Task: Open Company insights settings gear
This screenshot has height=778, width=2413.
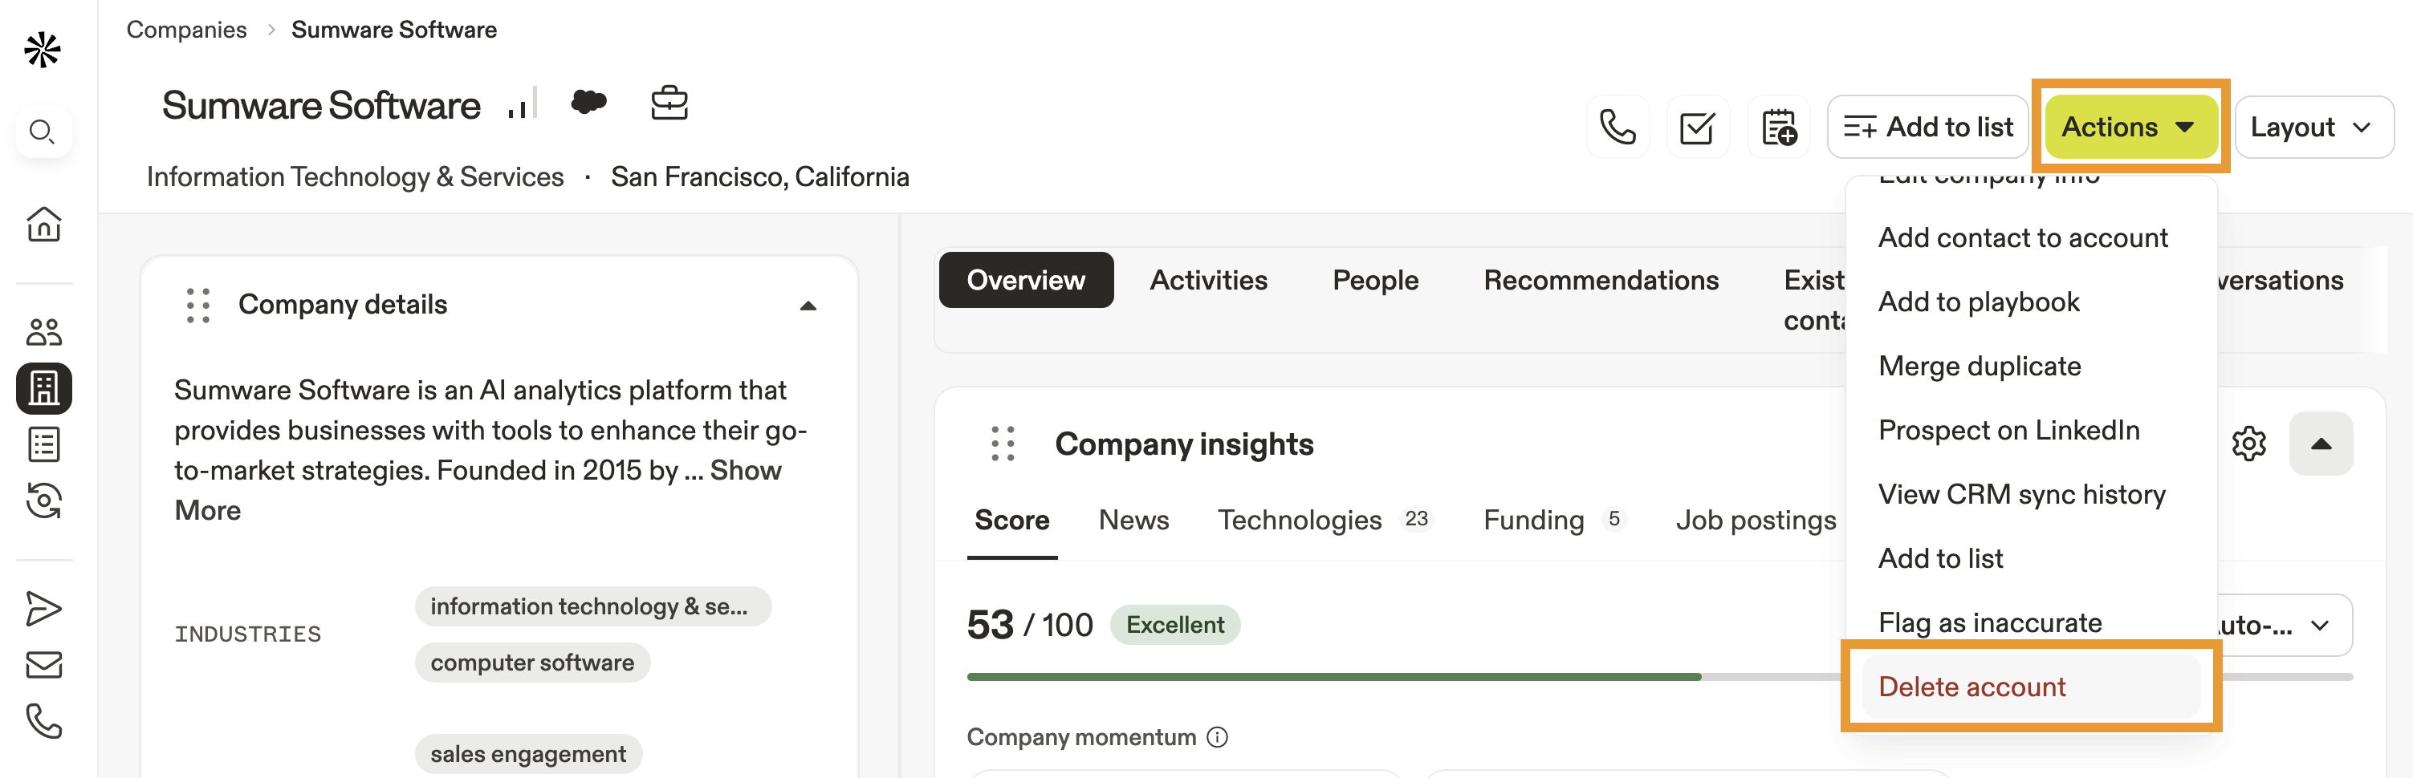Action: coord(2248,444)
